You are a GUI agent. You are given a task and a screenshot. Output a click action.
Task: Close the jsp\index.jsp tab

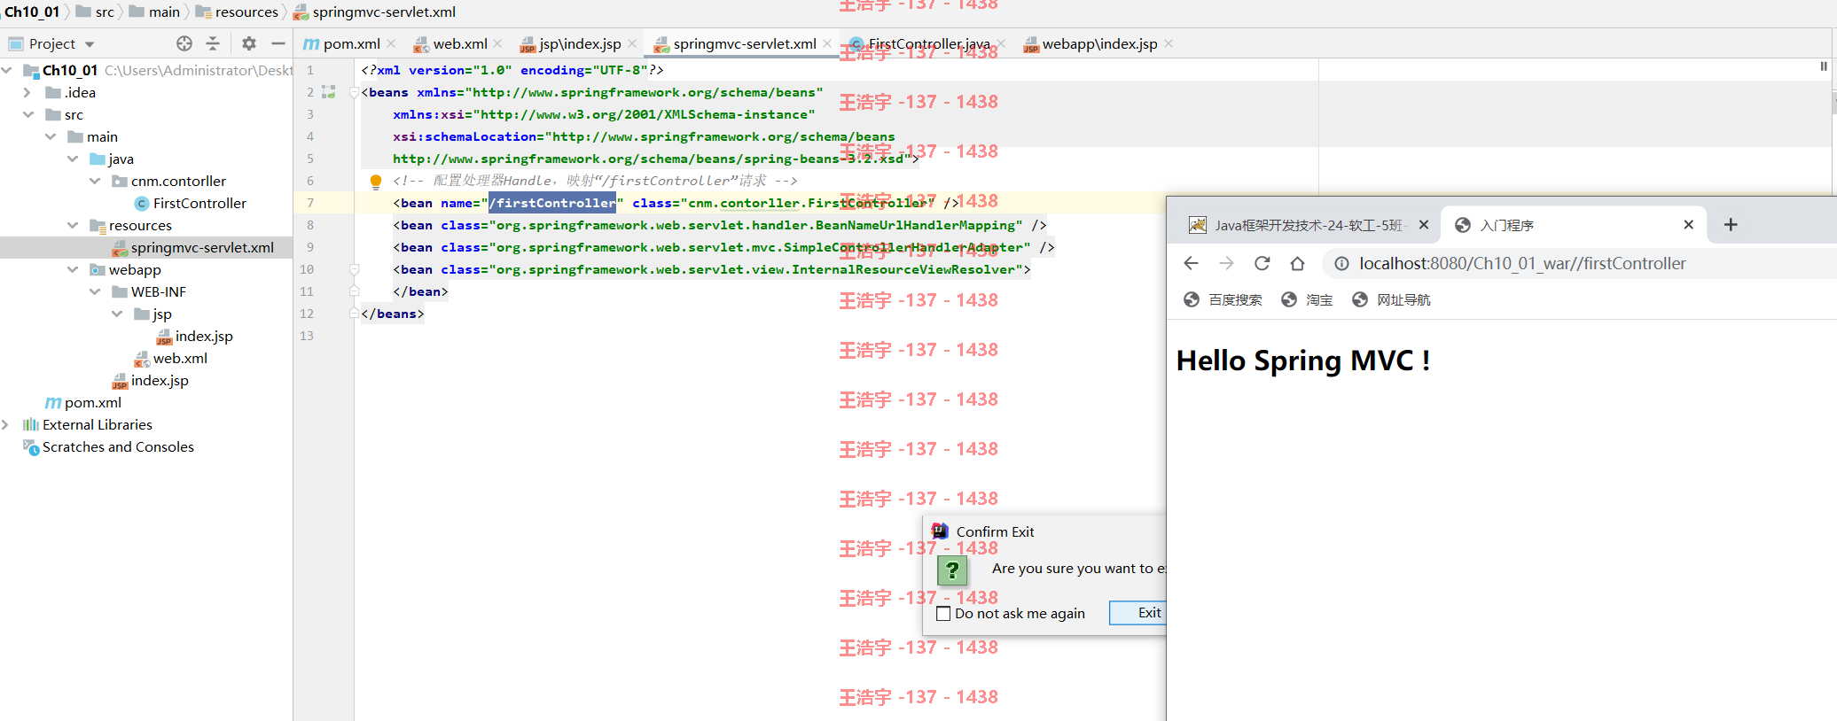(x=632, y=43)
